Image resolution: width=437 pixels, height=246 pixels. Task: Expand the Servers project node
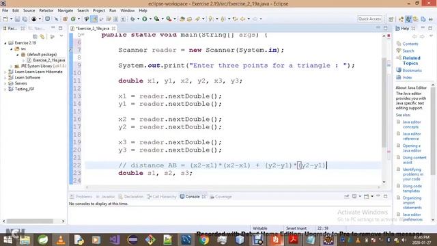[x=5, y=83]
